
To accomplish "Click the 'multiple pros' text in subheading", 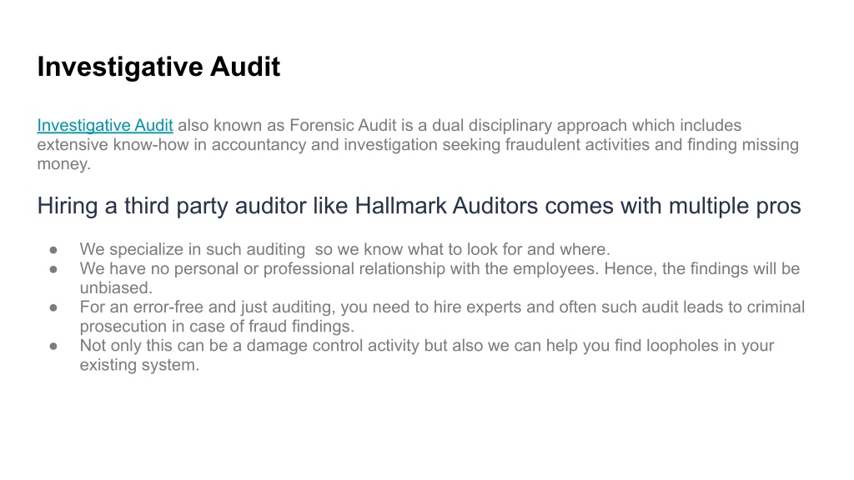I will point(735,206).
